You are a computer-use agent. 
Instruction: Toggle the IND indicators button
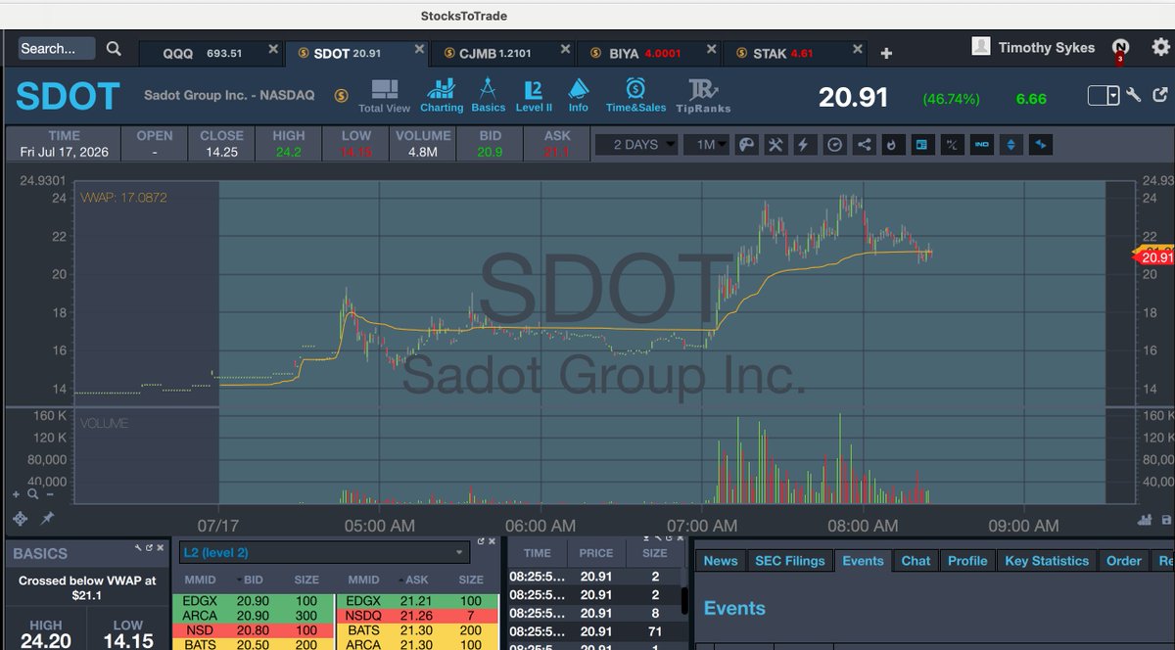pos(981,145)
